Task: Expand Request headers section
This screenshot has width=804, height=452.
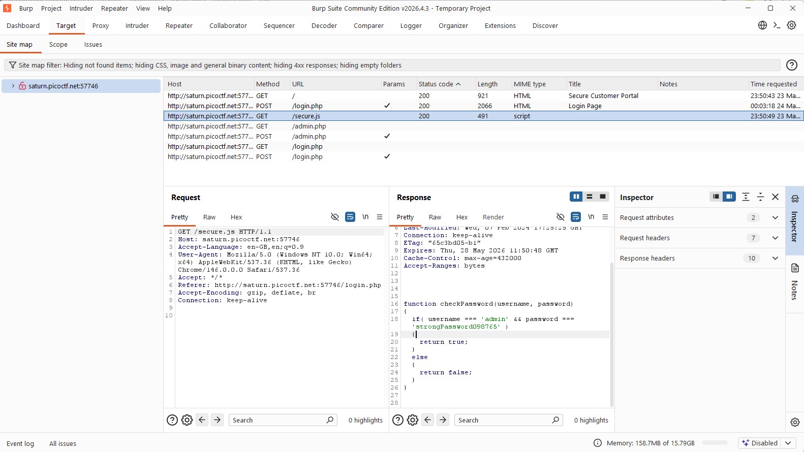Action: pos(775,238)
